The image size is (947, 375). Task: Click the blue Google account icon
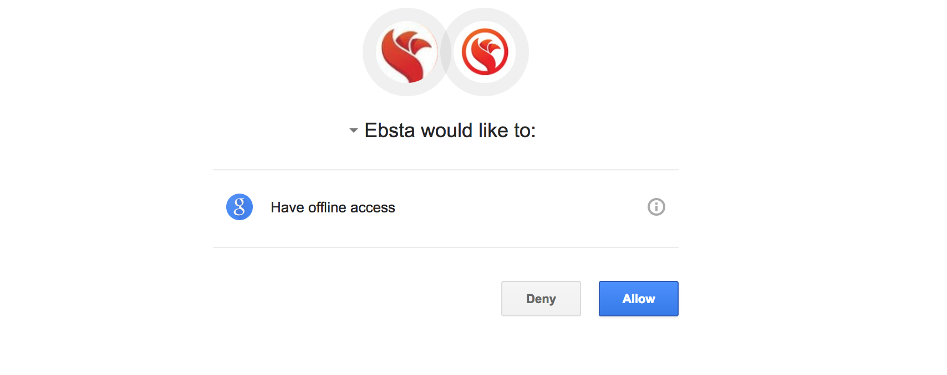pos(240,207)
